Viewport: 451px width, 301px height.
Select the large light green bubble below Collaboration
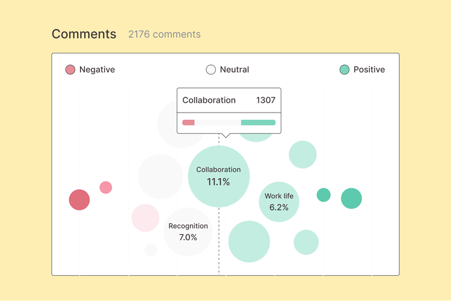point(249,241)
